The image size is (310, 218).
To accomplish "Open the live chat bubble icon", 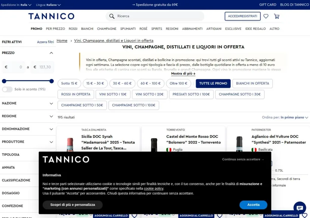I will point(300,208).
